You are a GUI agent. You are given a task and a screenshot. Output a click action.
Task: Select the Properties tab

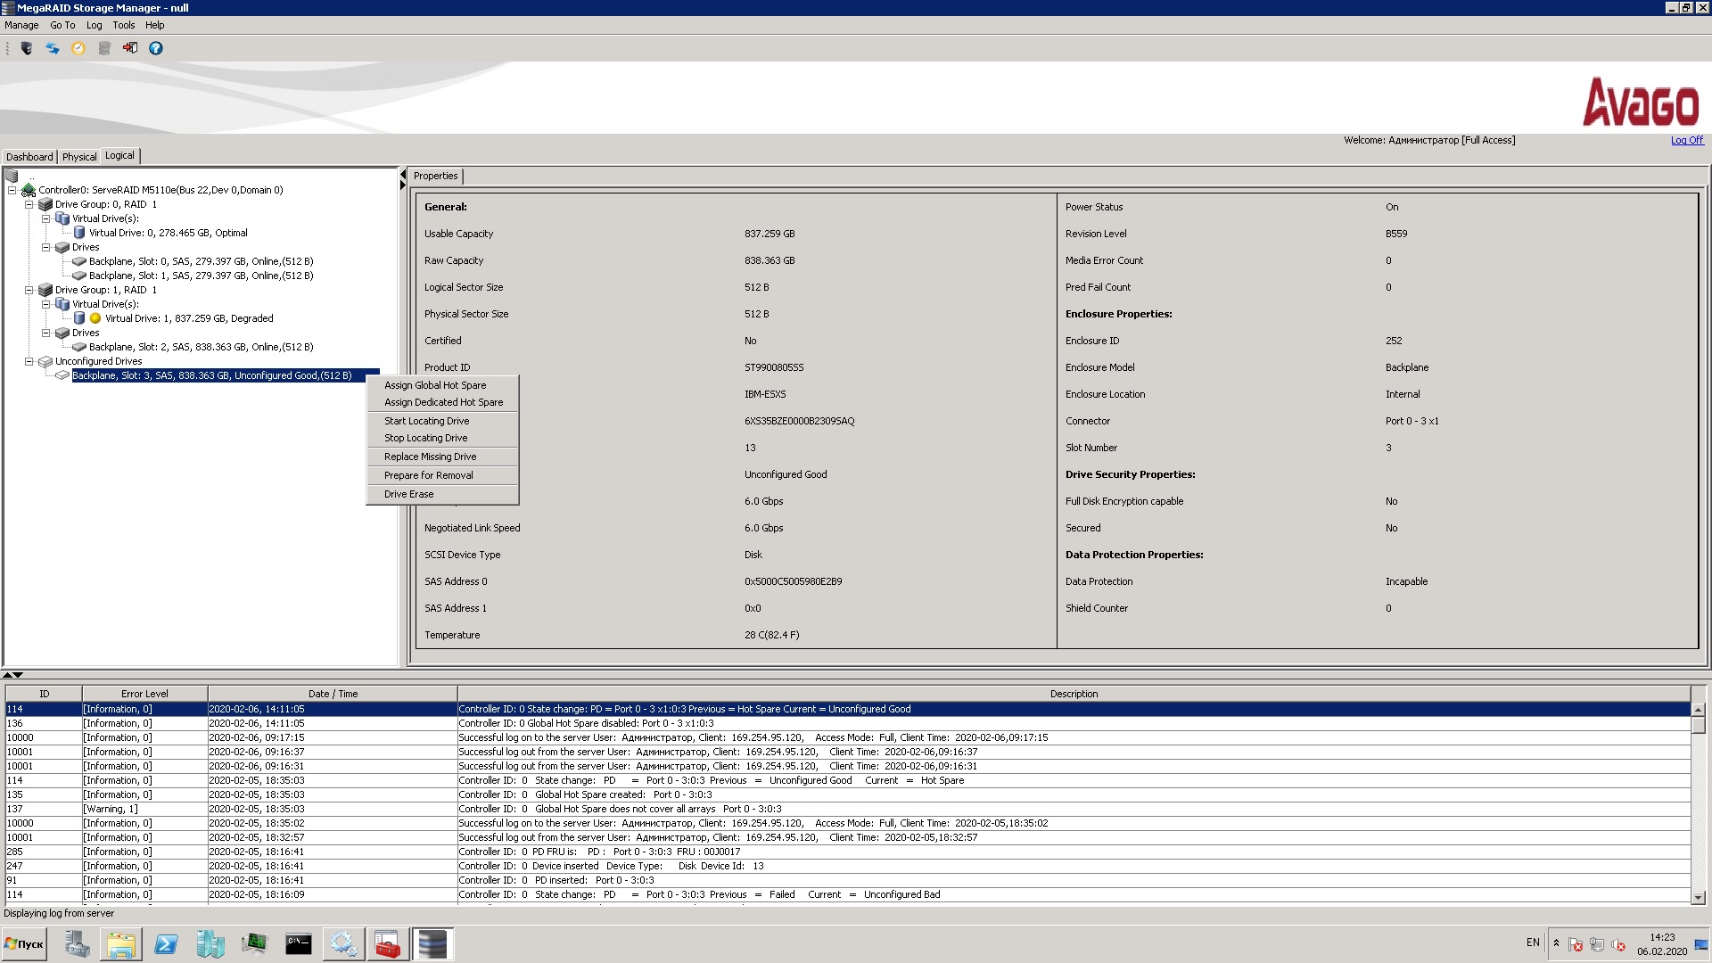click(435, 176)
